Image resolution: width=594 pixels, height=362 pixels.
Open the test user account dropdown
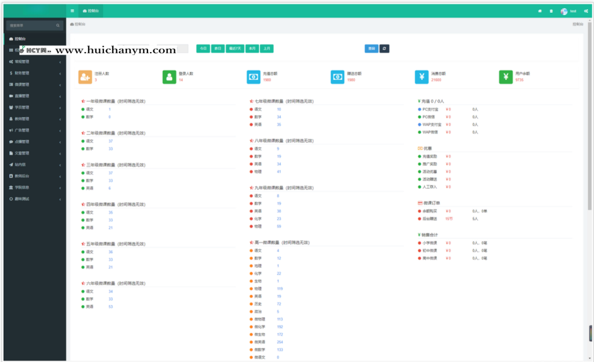pyautogui.click(x=568, y=11)
